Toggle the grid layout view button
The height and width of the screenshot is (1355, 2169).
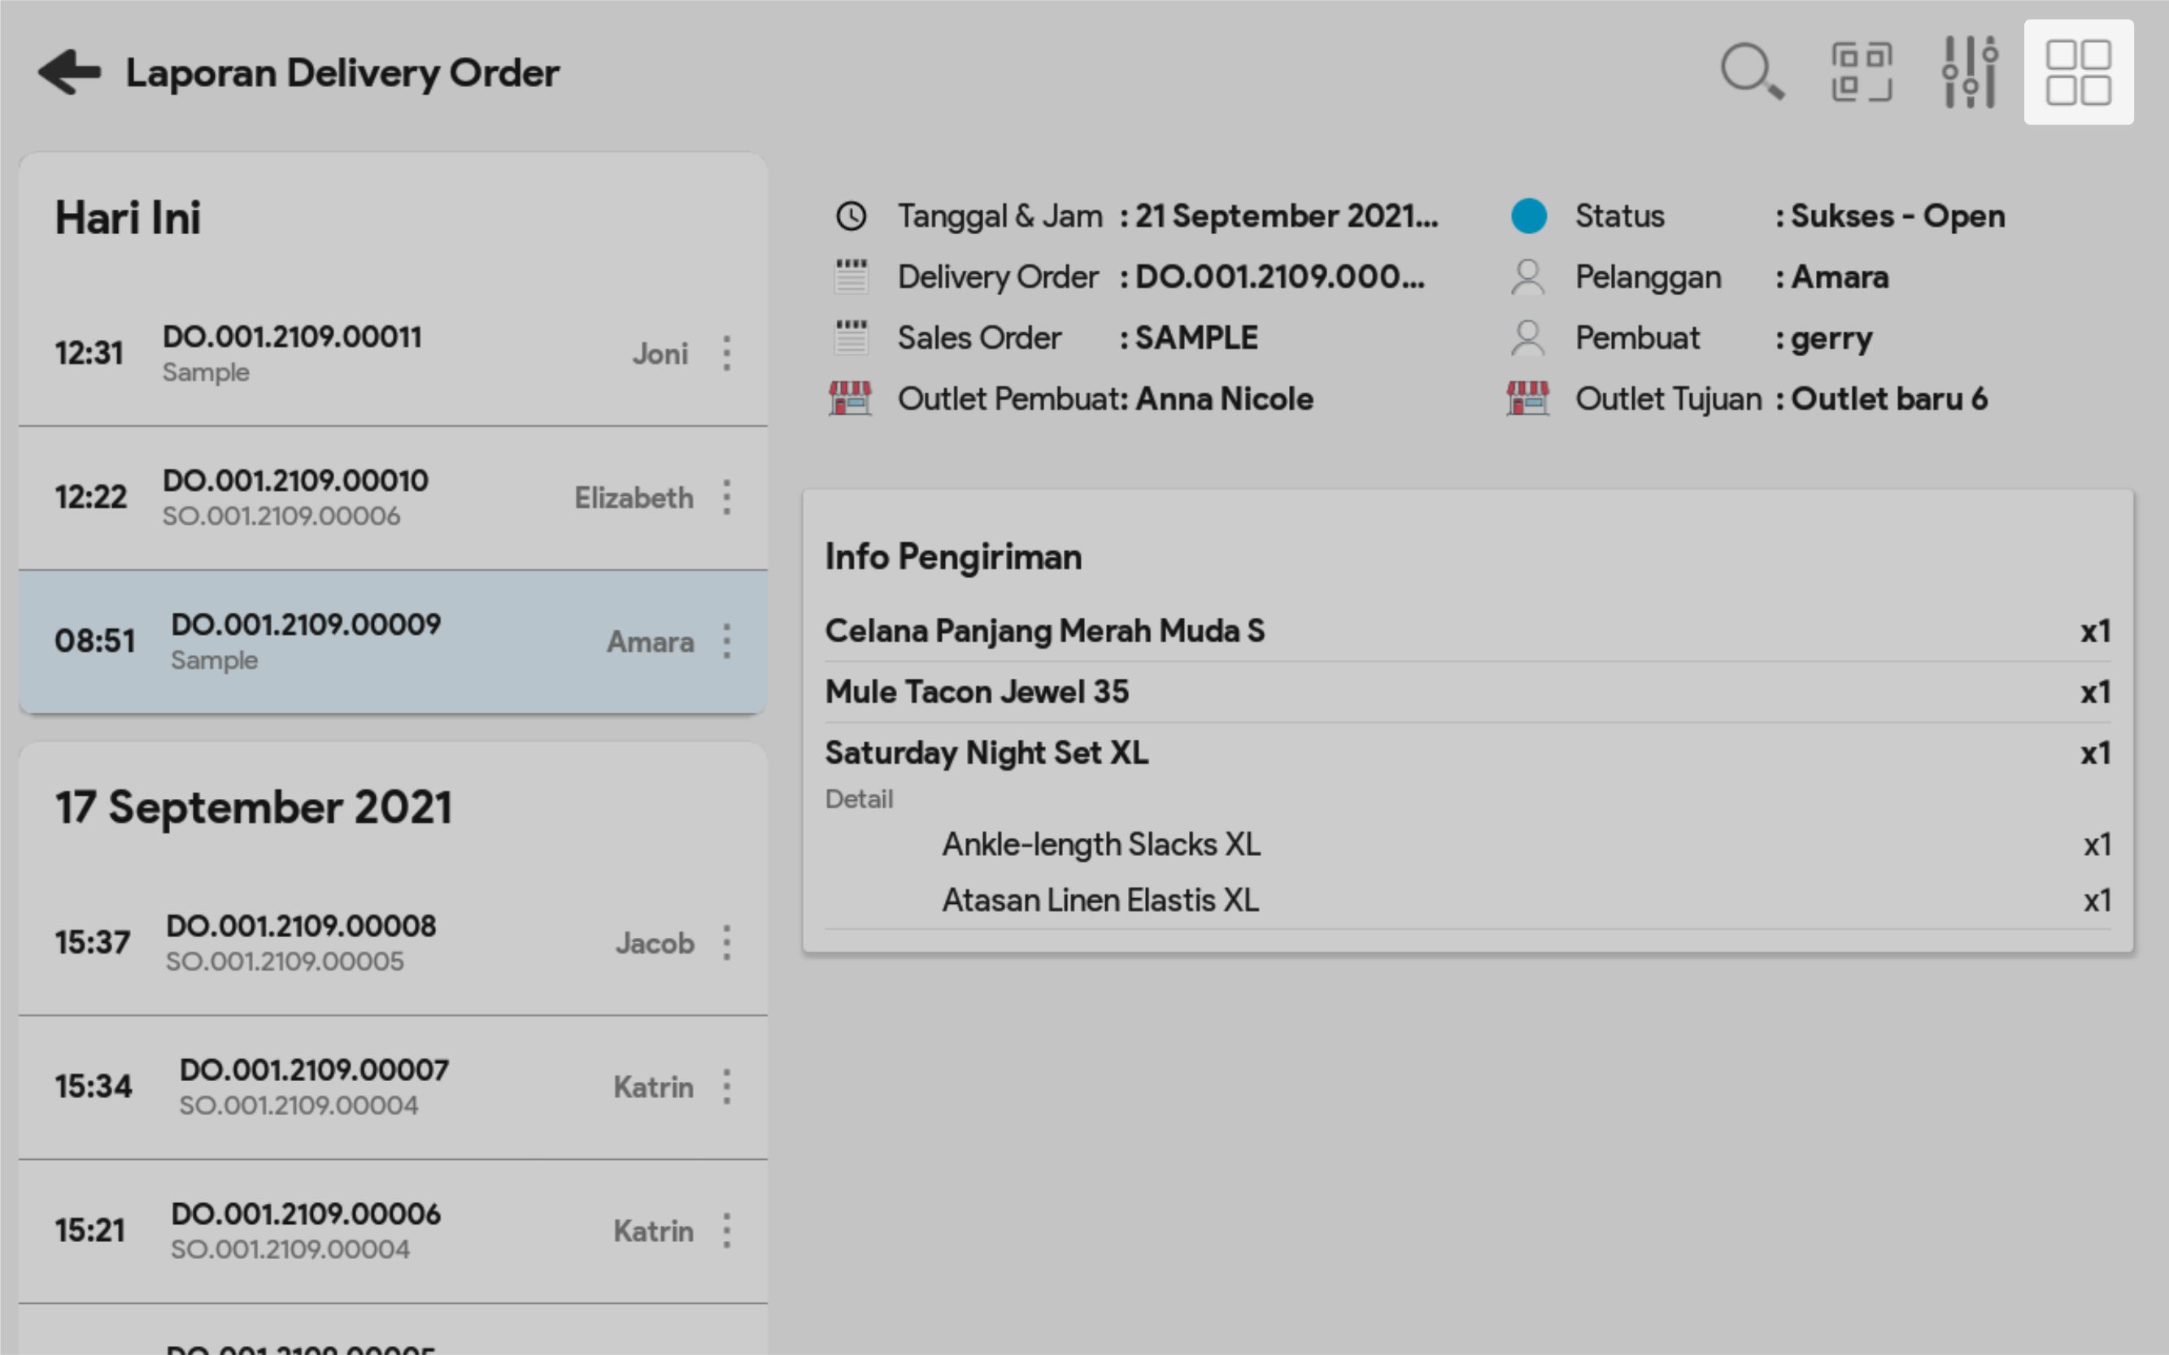[2078, 72]
